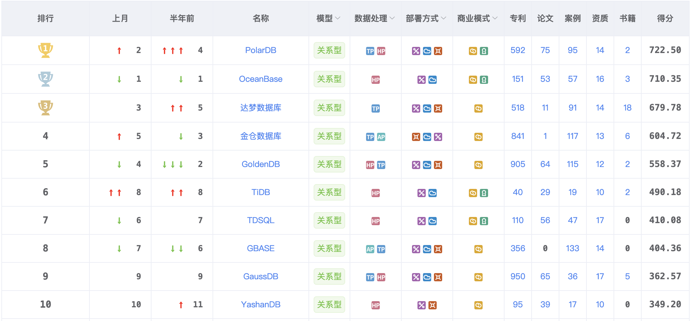Image resolution: width=691 pixels, height=321 pixels.
Task: Click the TP badge in the 达梦数据库 row
Action: pos(376,108)
